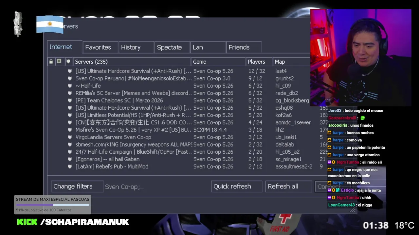Click the aomdc_1sewer map name
419x235 pixels.
[x=293, y=122]
